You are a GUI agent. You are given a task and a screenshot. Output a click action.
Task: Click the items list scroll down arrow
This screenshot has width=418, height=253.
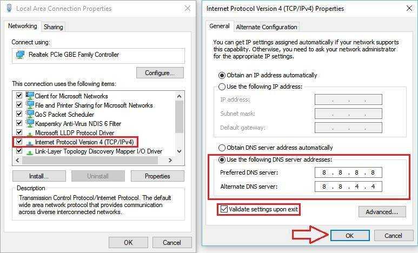180,151
